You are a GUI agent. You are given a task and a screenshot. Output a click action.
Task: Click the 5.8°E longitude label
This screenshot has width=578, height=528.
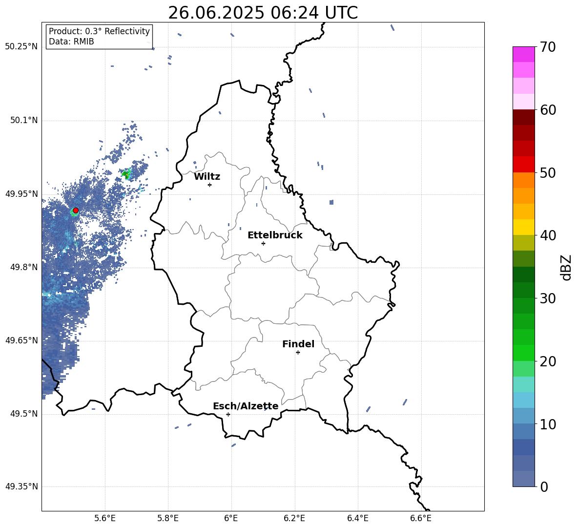click(168, 518)
